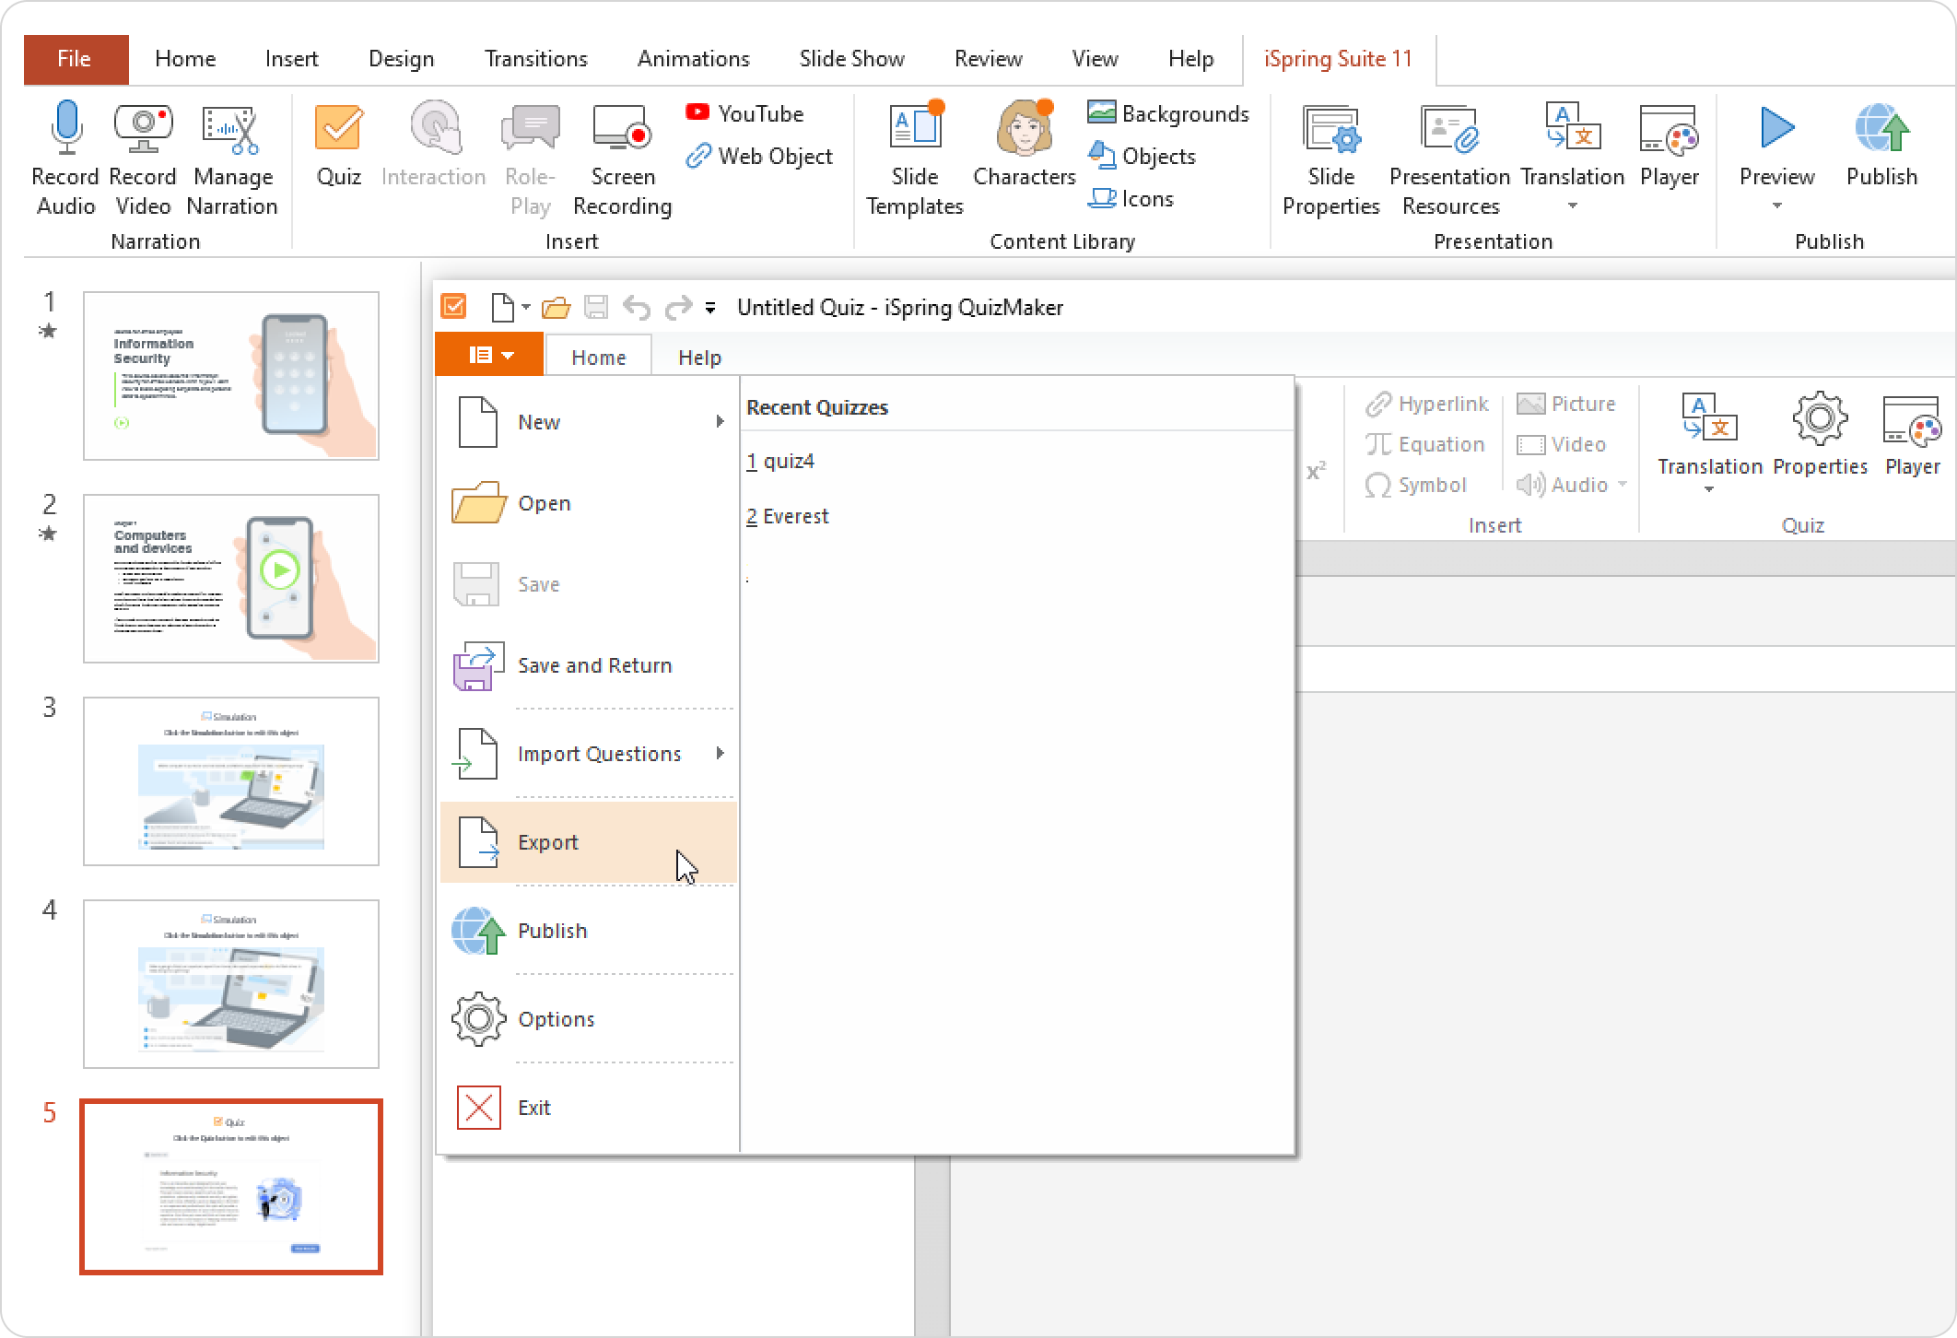Click the QuizMaker save toolbar icon

[596, 307]
